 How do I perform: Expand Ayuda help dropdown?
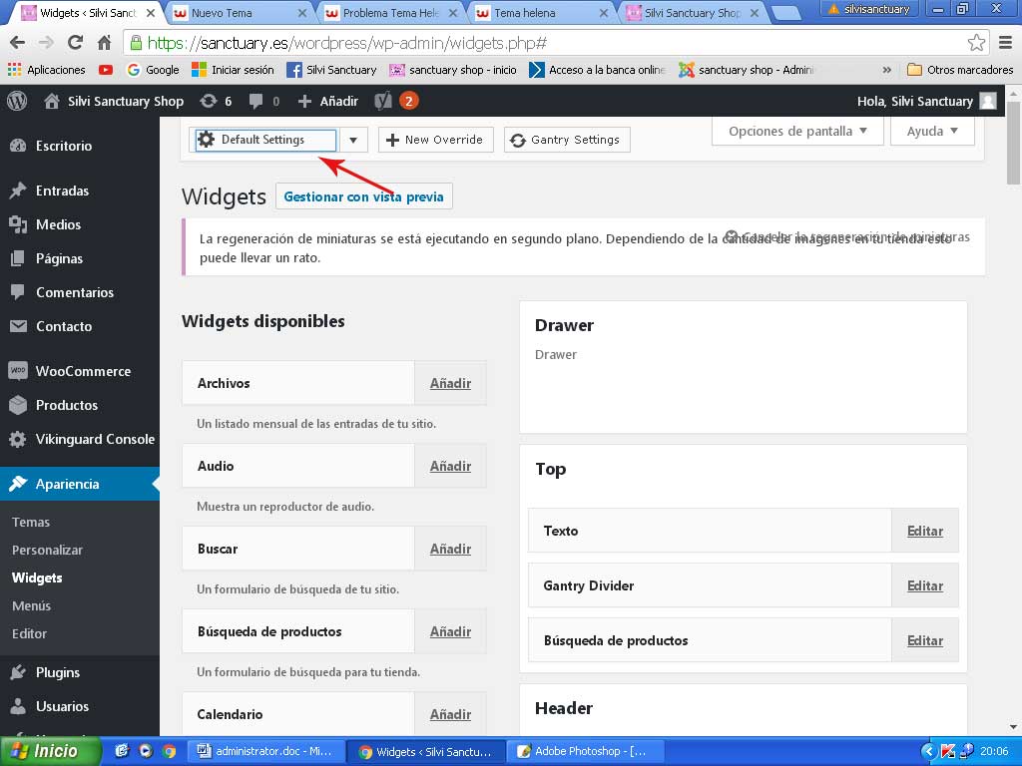pyautogui.click(x=932, y=131)
